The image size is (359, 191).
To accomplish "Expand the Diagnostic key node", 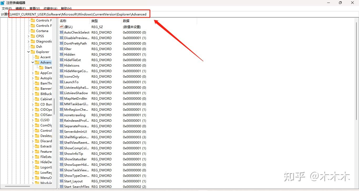I will (29, 41).
